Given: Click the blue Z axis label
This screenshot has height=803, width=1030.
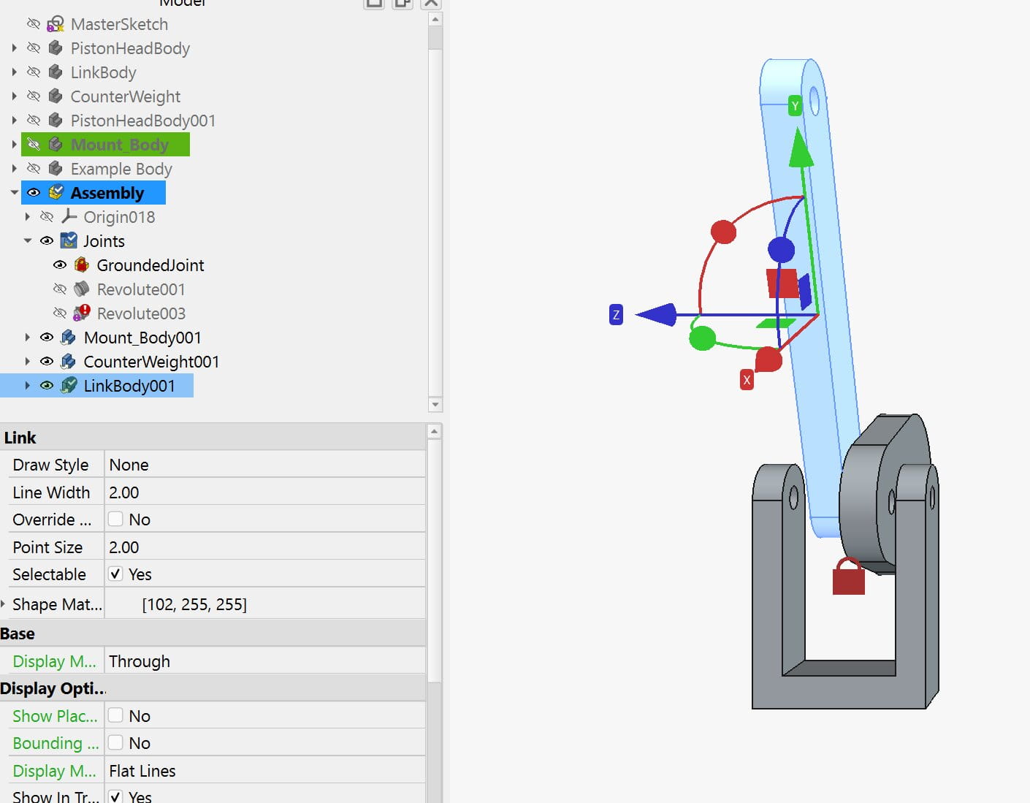Looking at the screenshot, I should click(617, 315).
